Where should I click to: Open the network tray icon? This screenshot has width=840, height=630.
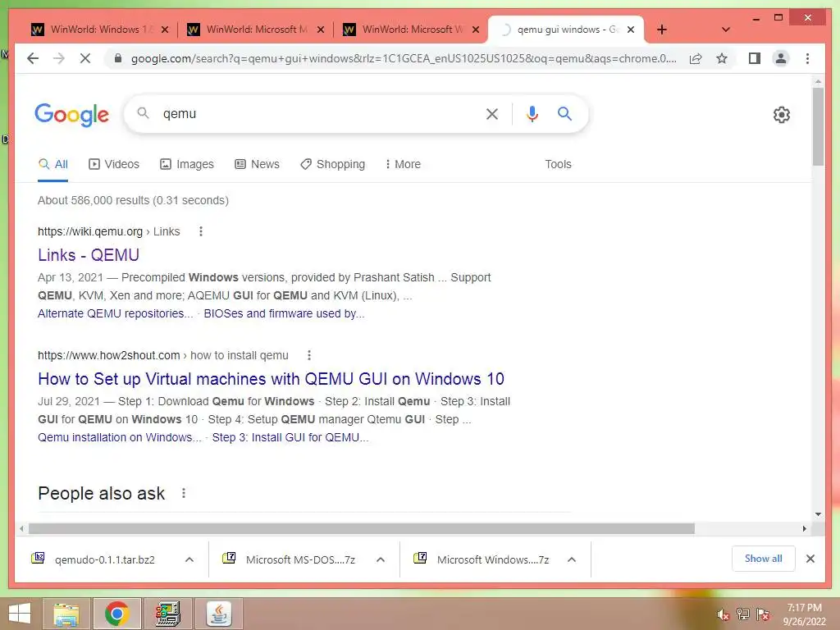coord(743,614)
